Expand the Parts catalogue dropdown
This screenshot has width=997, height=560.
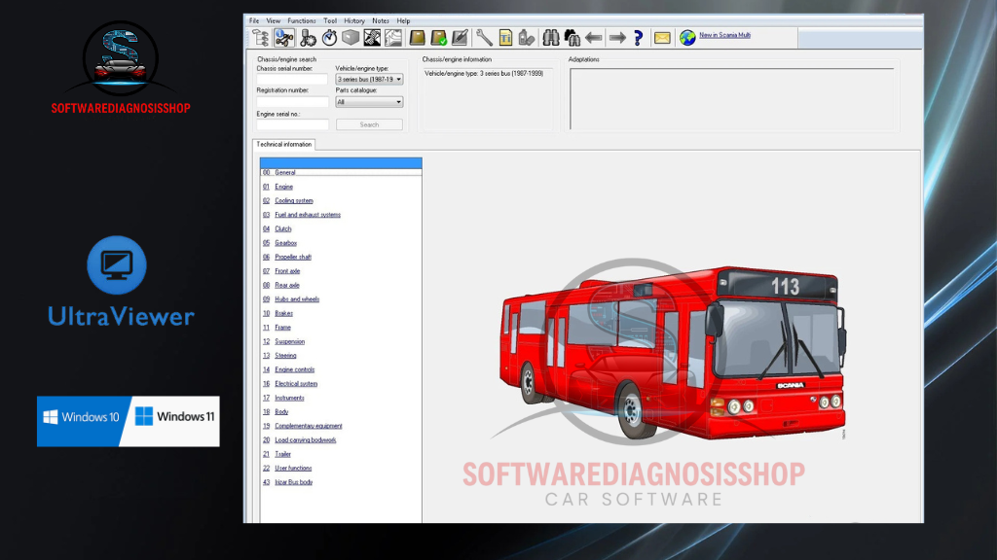pos(369,102)
